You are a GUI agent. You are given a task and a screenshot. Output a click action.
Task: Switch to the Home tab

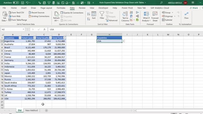click(14, 8)
